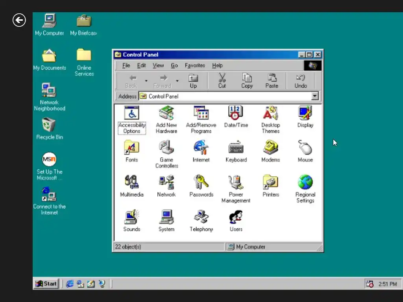
Task: Open the Address bar dropdown list
Action: pyautogui.click(x=315, y=96)
